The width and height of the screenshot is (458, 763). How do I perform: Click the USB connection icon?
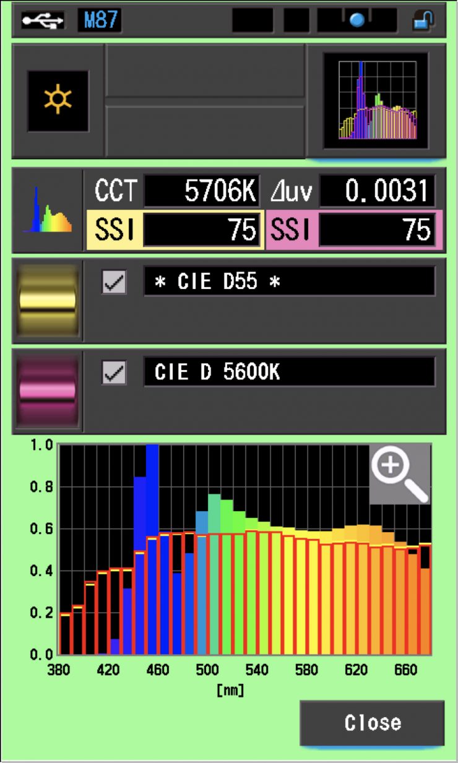click(x=43, y=20)
